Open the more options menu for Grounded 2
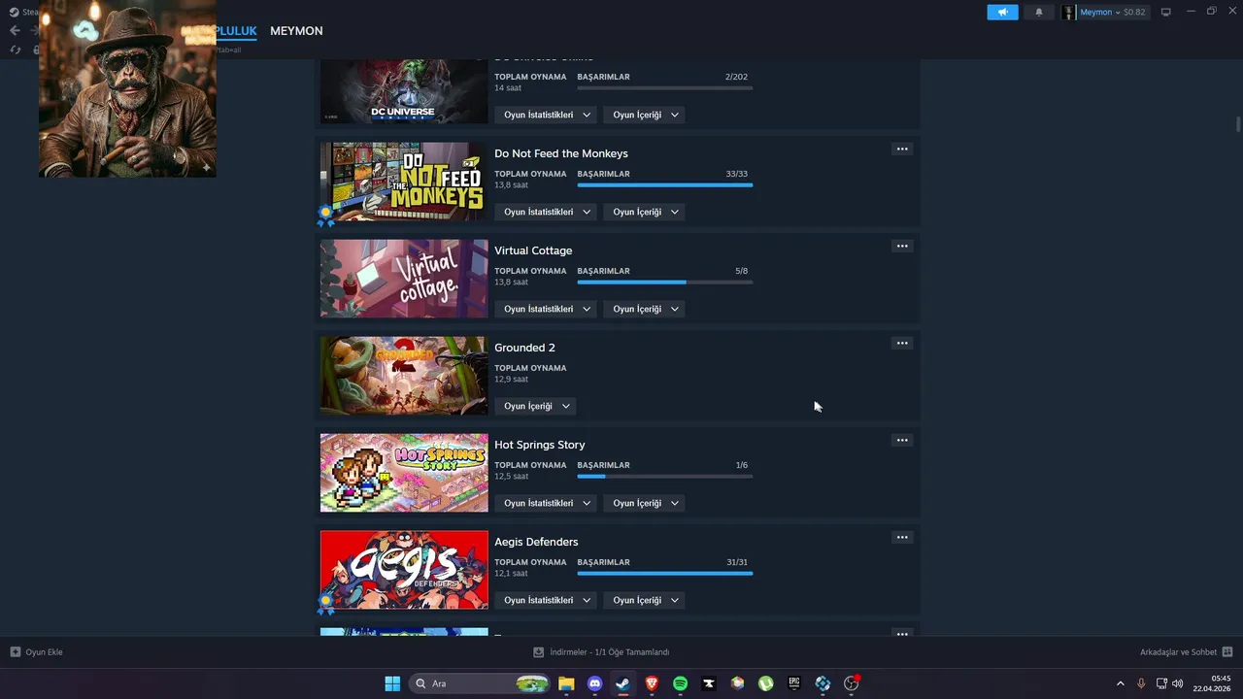The width and height of the screenshot is (1243, 699). pyautogui.click(x=902, y=343)
